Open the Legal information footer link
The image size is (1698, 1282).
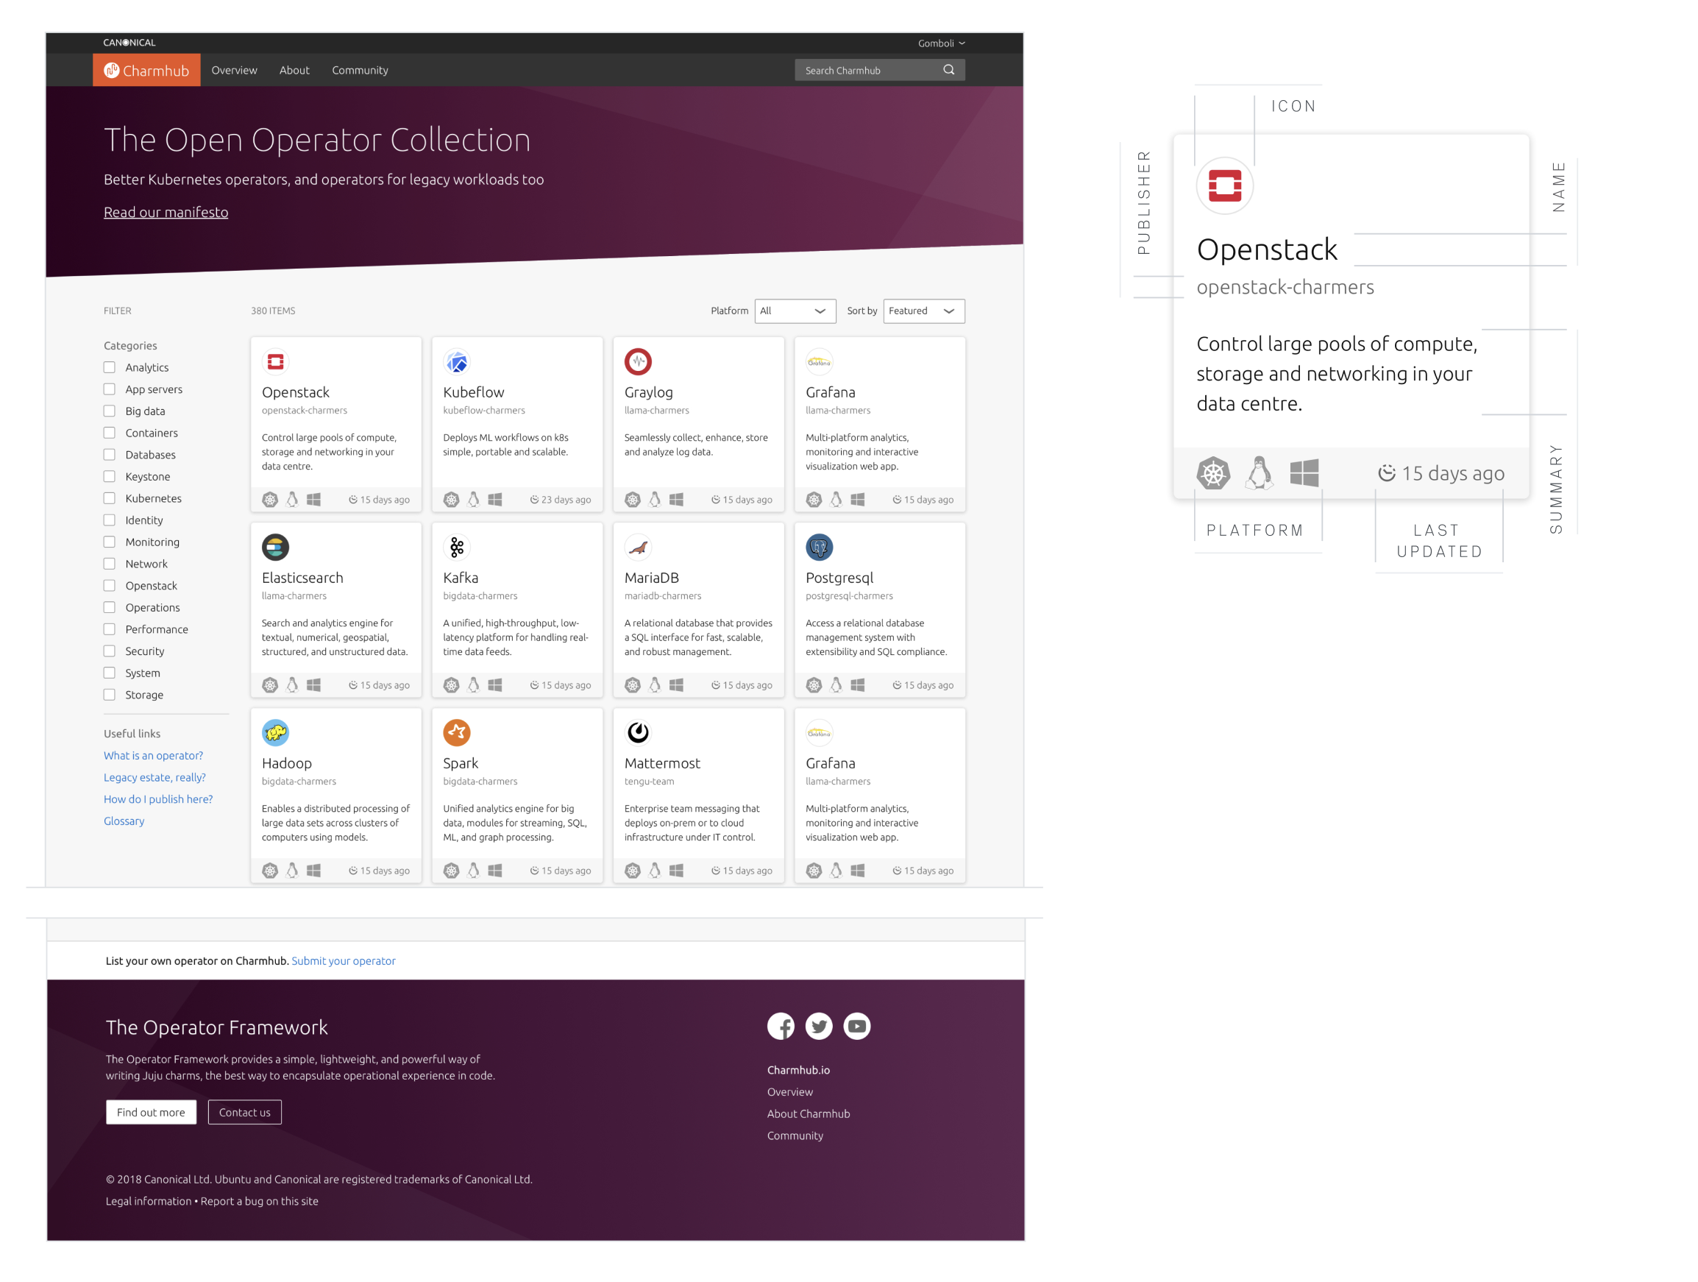(x=148, y=1201)
